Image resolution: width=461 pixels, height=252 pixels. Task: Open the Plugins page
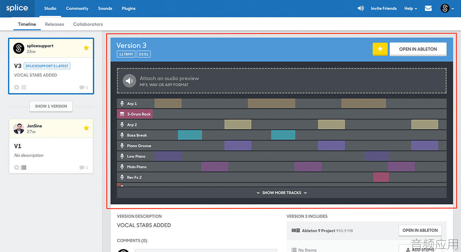(128, 8)
